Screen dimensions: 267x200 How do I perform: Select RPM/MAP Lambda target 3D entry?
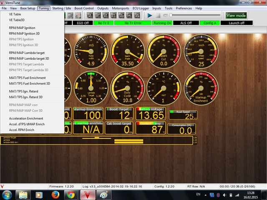33,58
